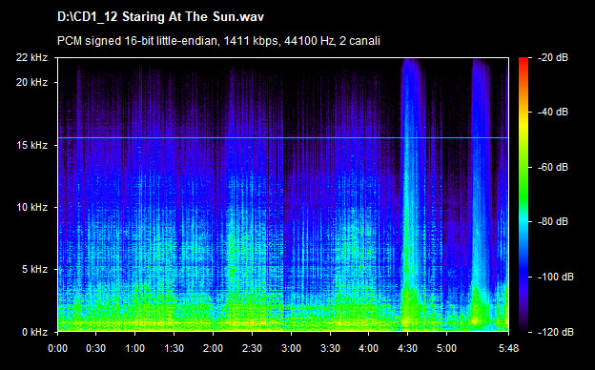The width and height of the screenshot is (595, 370).
Task: Select the 22 kHz frequency axis label
Action: (x=31, y=57)
